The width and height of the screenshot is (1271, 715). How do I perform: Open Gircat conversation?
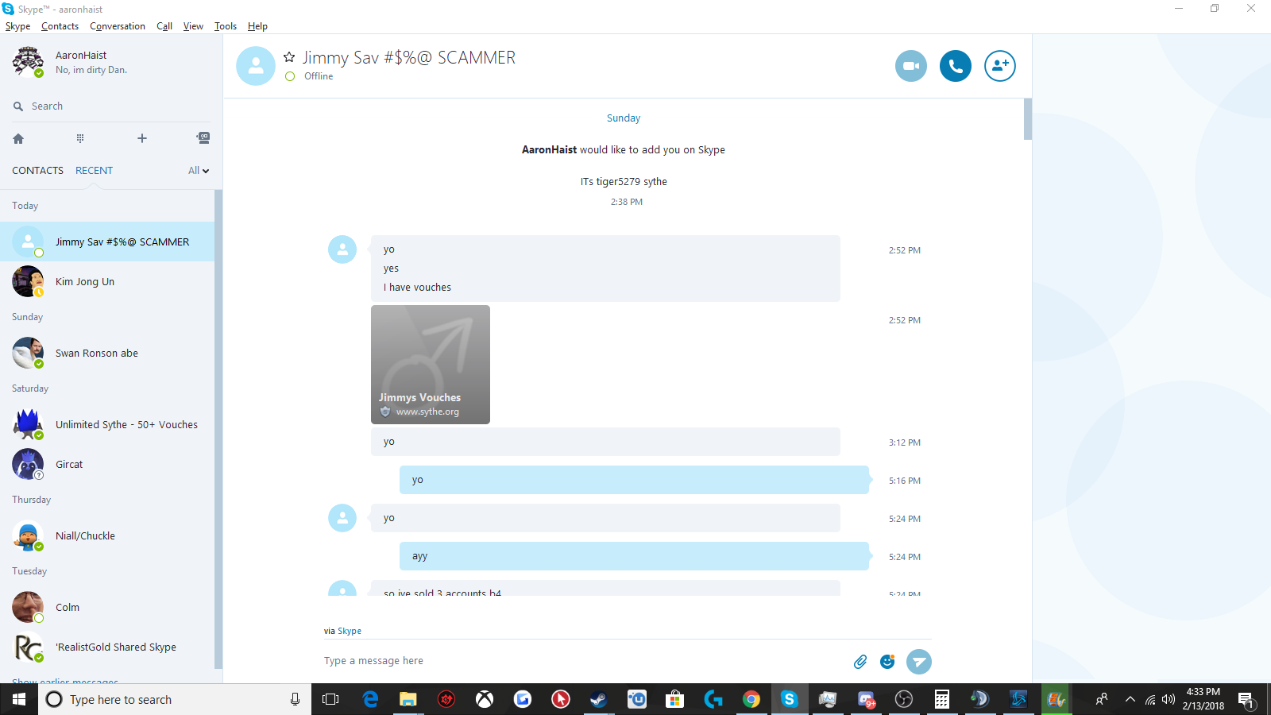pos(107,464)
